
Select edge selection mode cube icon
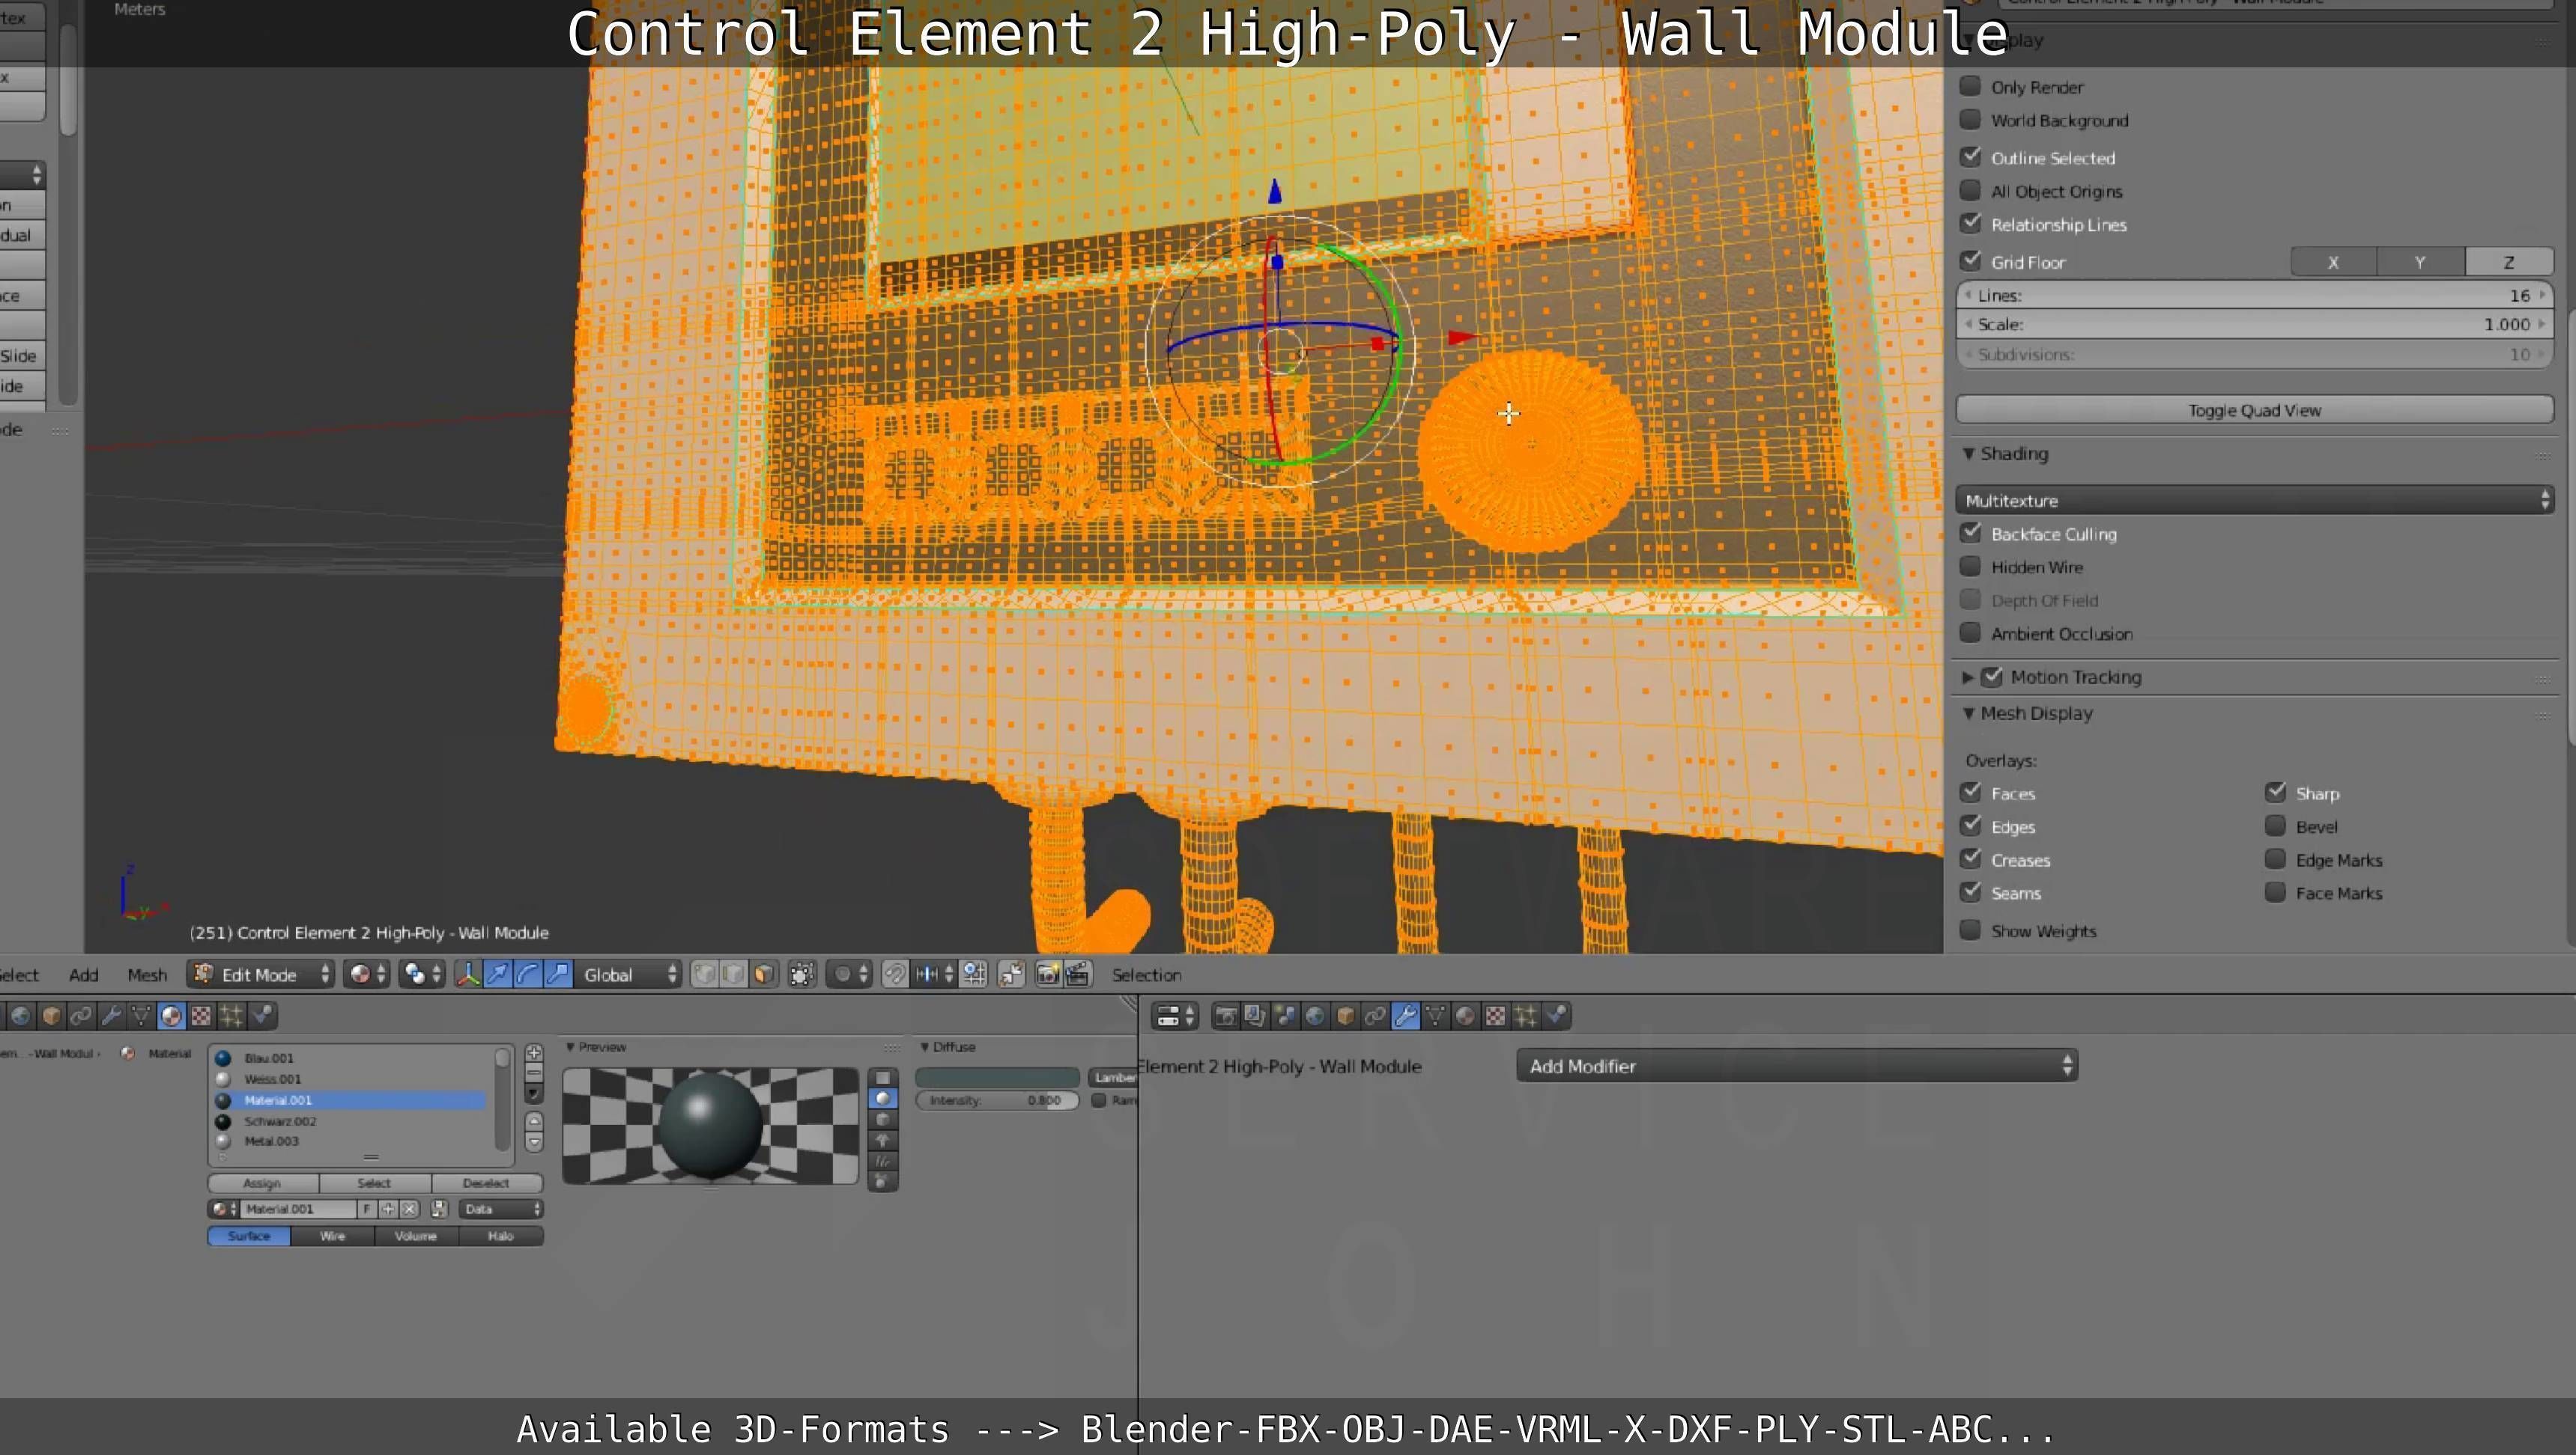[733, 974]
